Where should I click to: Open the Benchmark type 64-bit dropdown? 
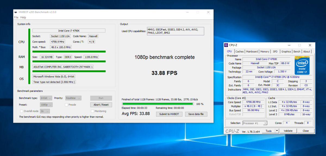click(46, 98)
